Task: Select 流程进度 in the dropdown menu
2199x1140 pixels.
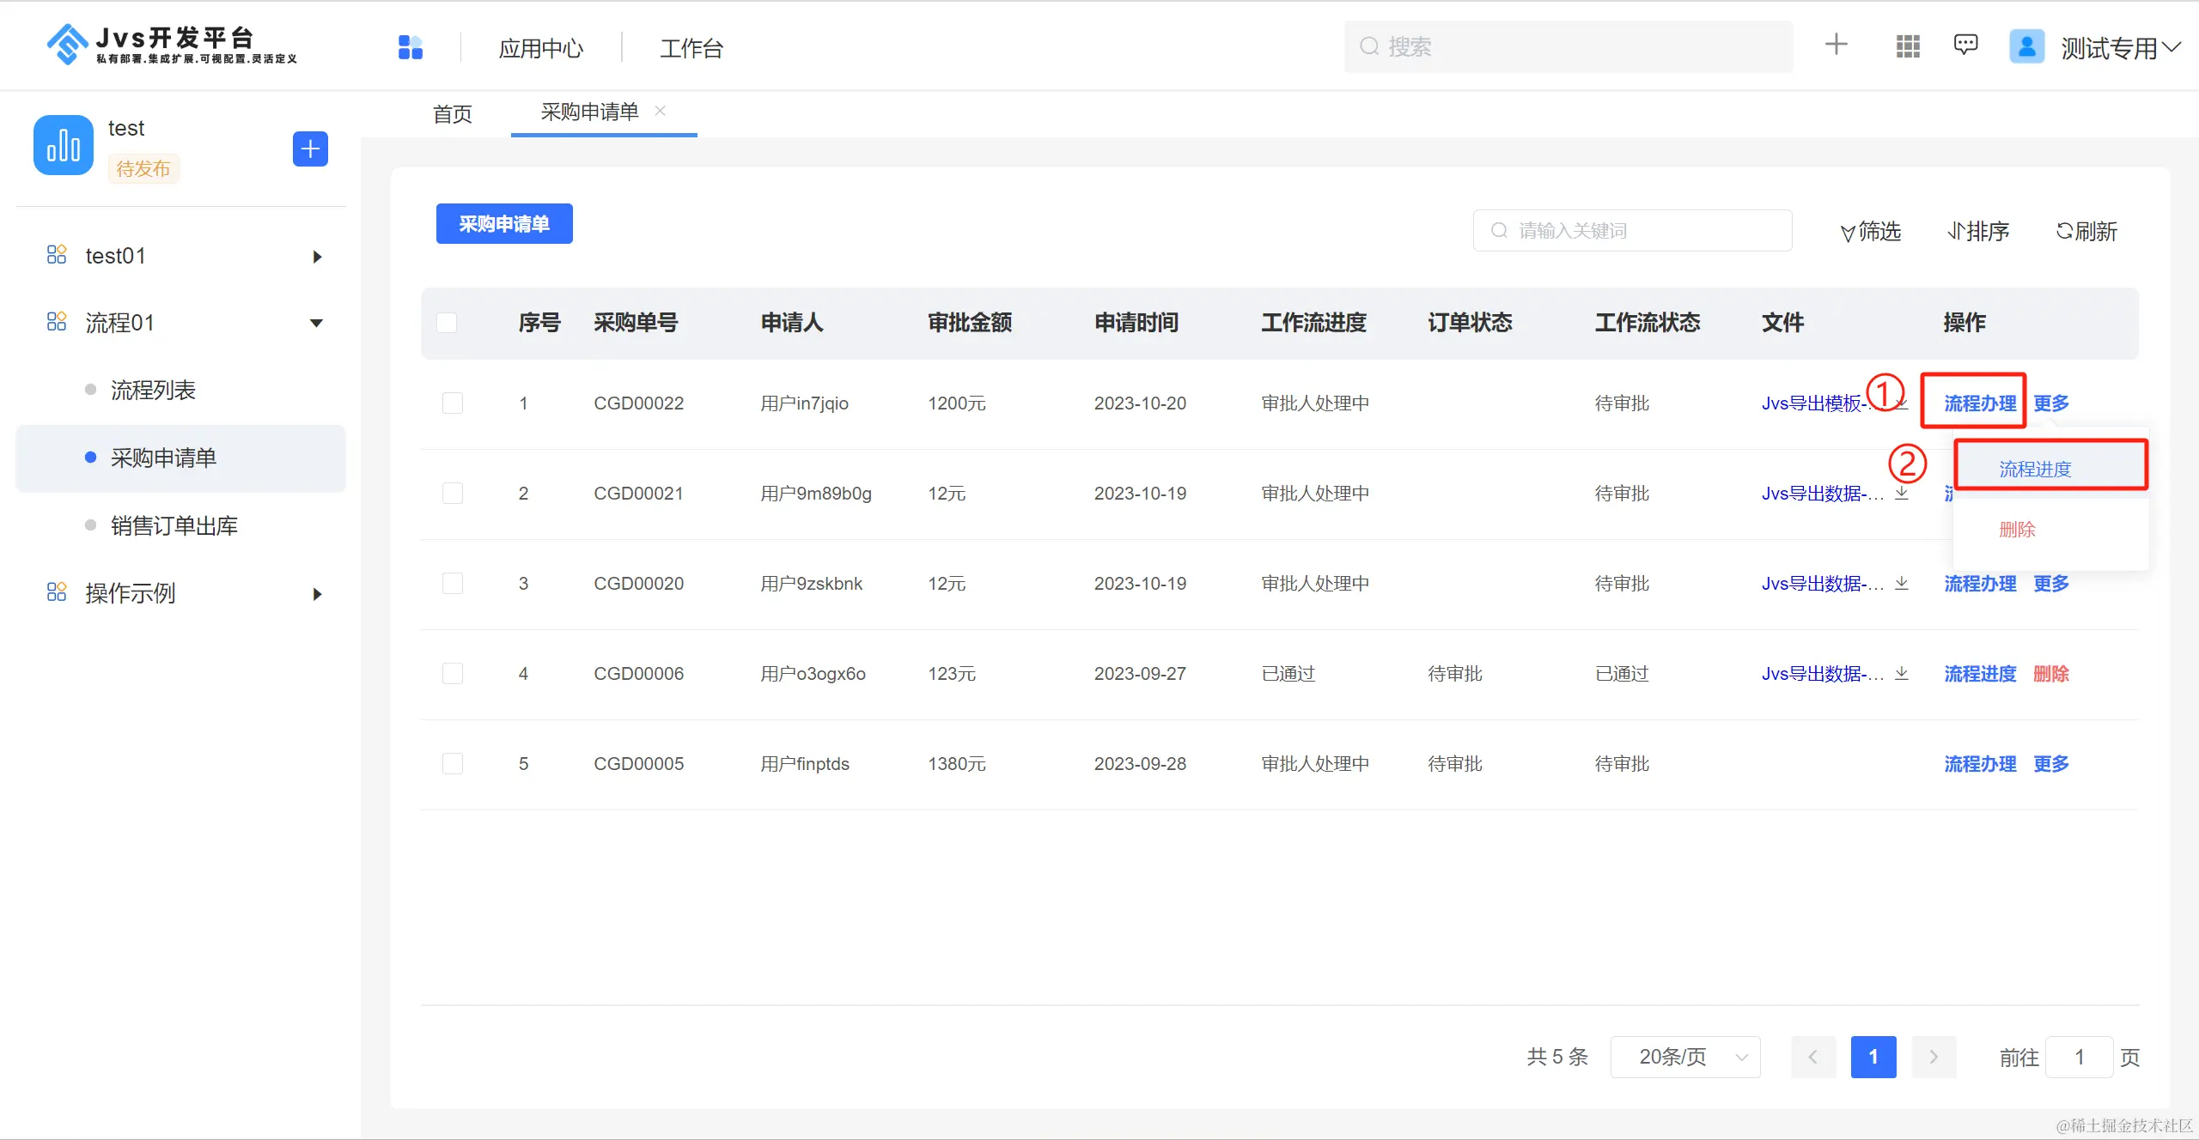Action: (2035, 469)
